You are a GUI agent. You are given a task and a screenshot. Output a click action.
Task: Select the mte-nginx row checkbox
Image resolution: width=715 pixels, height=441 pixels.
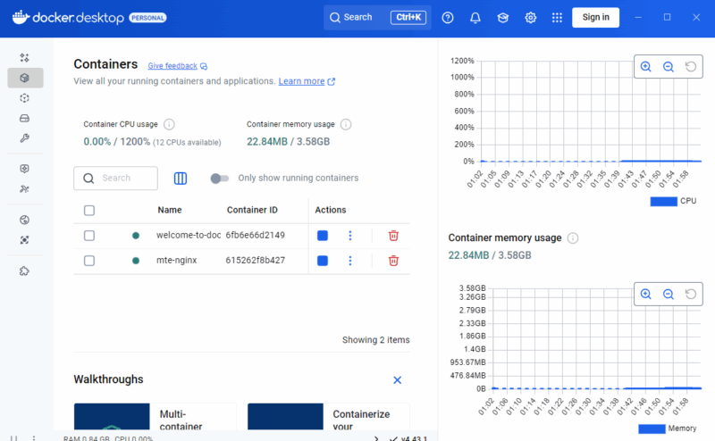pyautogui.click(x=89, y=261)
